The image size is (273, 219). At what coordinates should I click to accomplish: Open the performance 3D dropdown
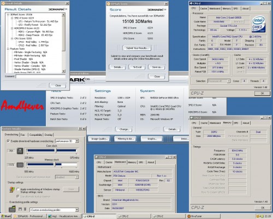[x=67, y=141]
